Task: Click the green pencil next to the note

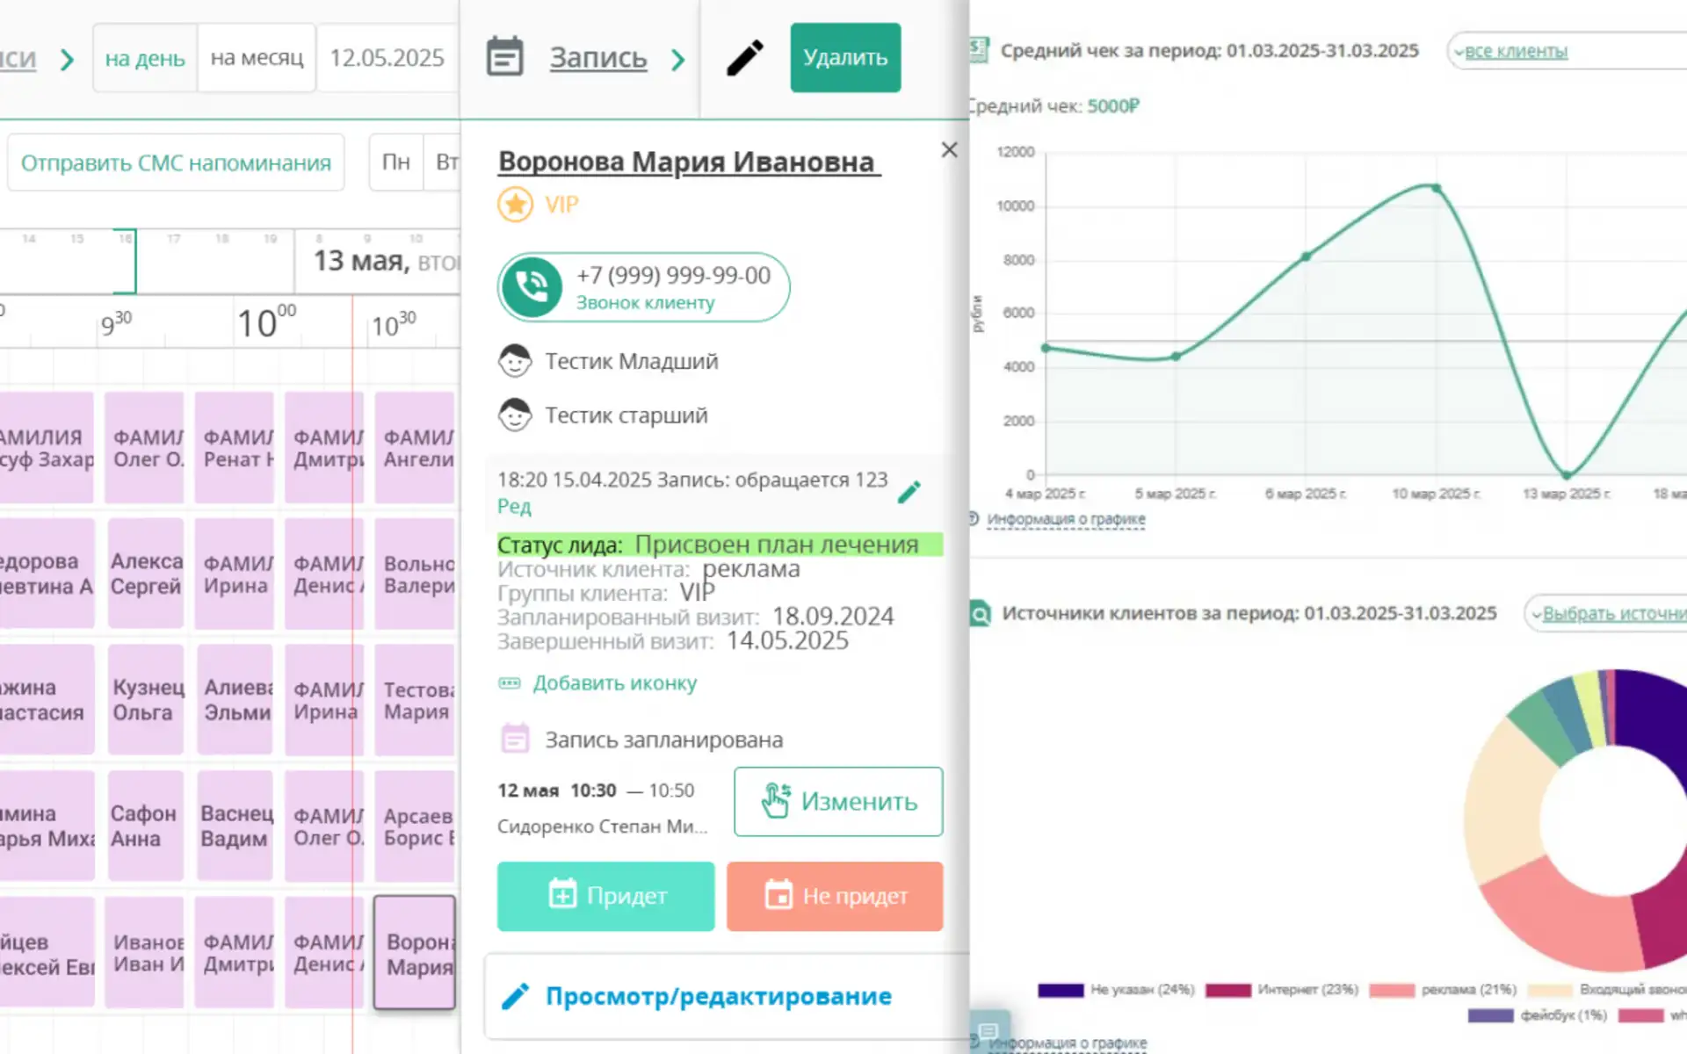Action: point(909,492)
